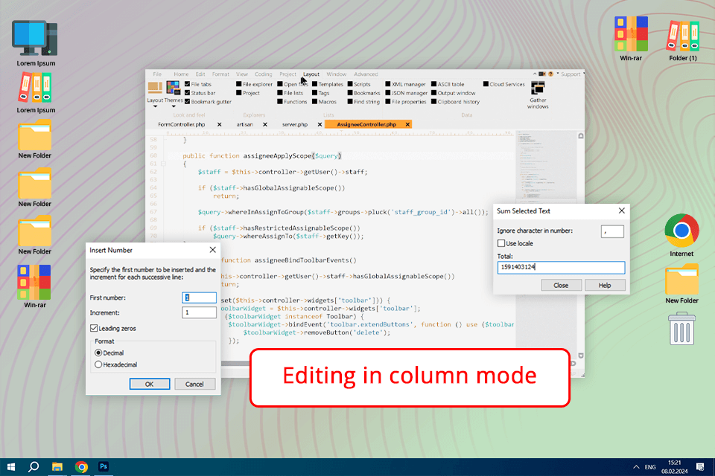Click the First number input field
The width and height of the screenshot is (715, 476).
[x=200, y=297]
